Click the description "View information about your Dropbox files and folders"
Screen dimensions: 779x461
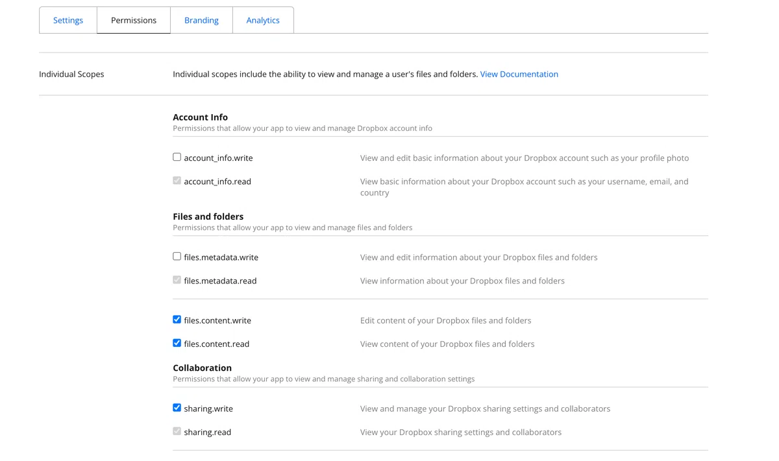click(462, 281)
